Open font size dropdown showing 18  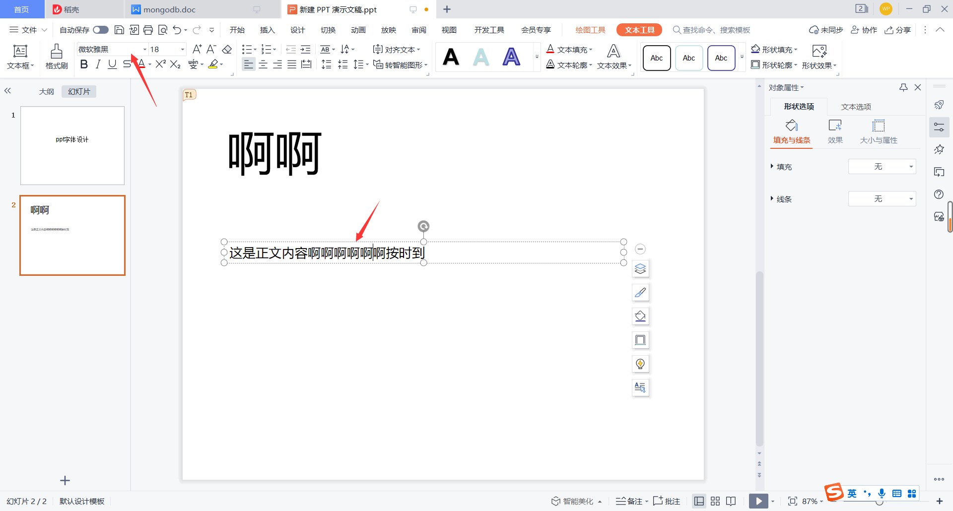pyautogui.click(x=183, y=49)
